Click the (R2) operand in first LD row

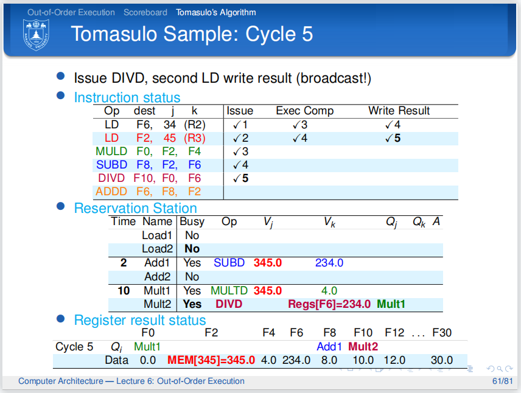pos(195,125)
